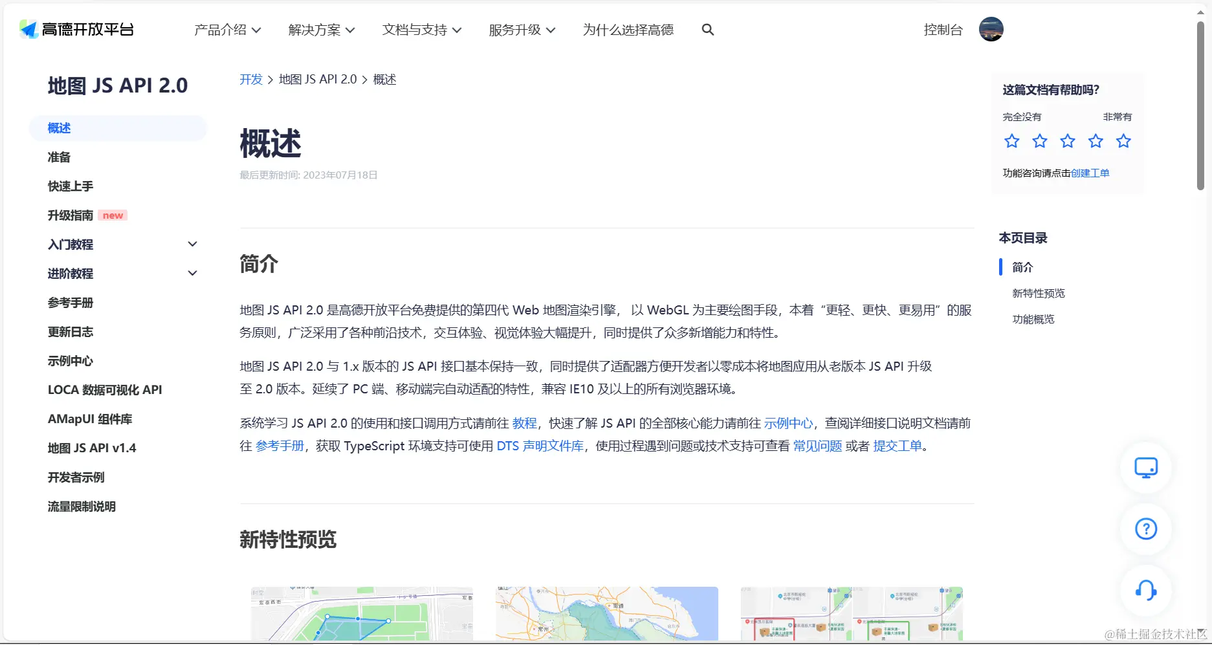1212x645 pixels.
Task: Click the floating monitor screen icon
Action: click(1146, 468)
